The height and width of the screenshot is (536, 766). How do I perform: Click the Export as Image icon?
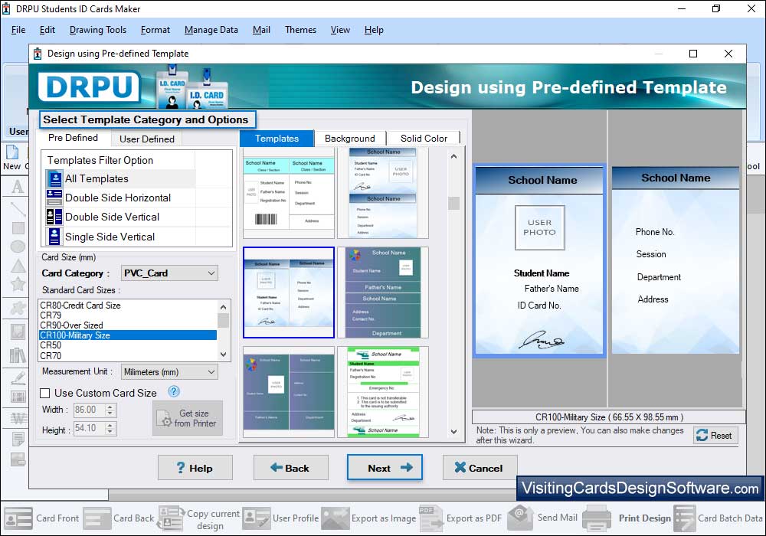point(336,518)
